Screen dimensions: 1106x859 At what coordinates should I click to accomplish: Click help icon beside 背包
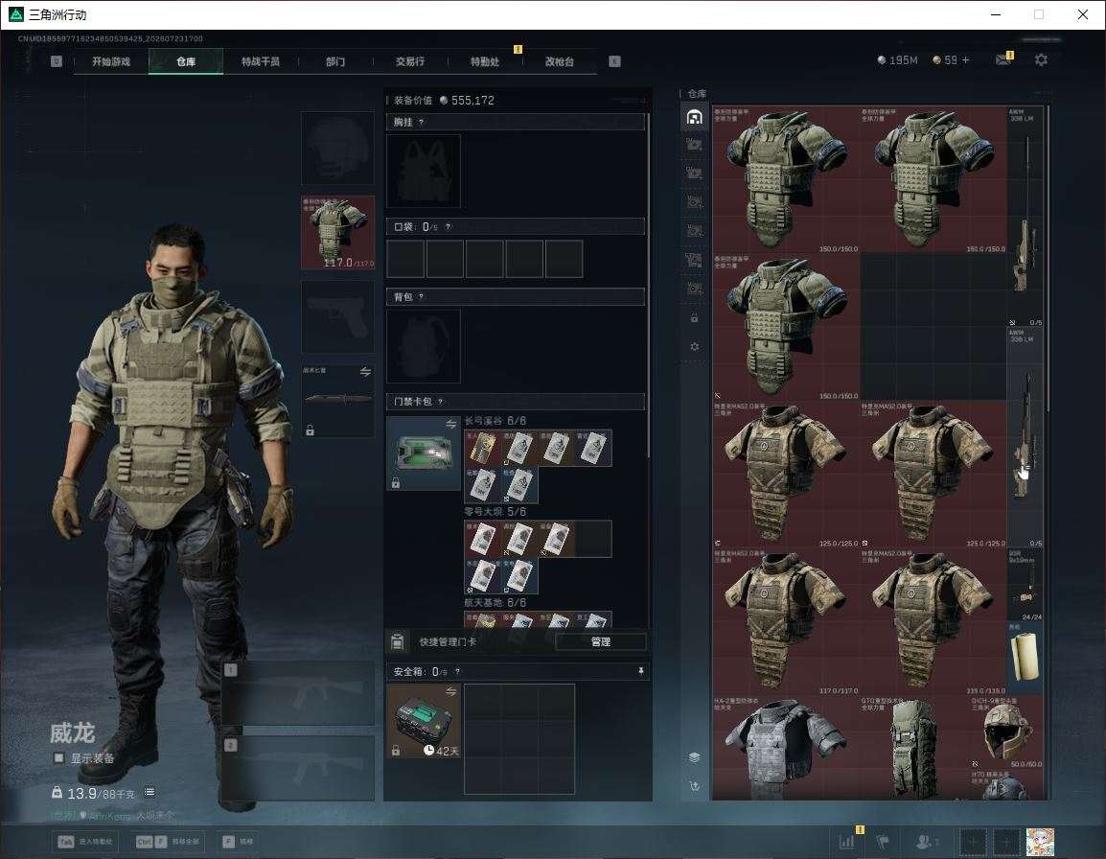tap(421, 296)
